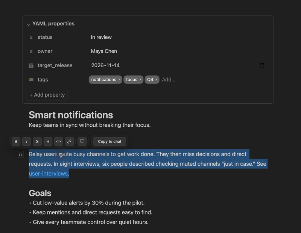This screenshot has height=233, width=301.
Task: Edit the status value In review
Action: click(101, 37)
